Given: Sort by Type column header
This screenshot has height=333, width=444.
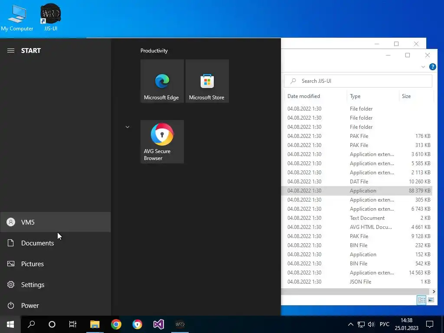Looking at the screenshot, I should 372,96.
